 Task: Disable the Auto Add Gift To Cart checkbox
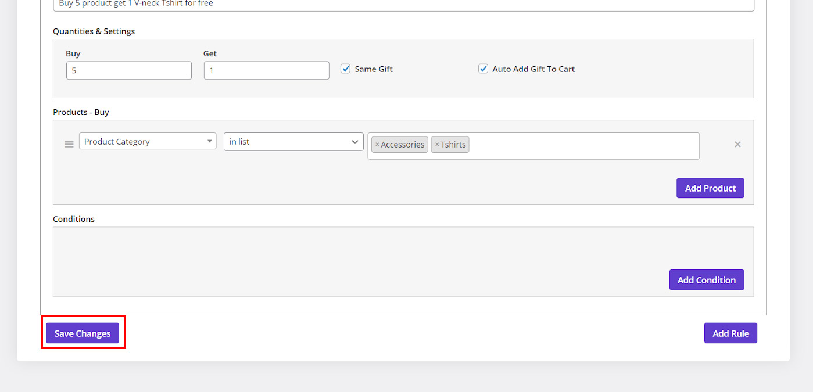(x=483, y=69)
